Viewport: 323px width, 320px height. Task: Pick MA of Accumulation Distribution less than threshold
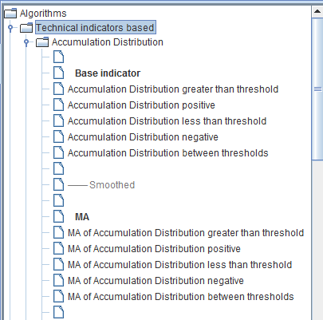179,265
